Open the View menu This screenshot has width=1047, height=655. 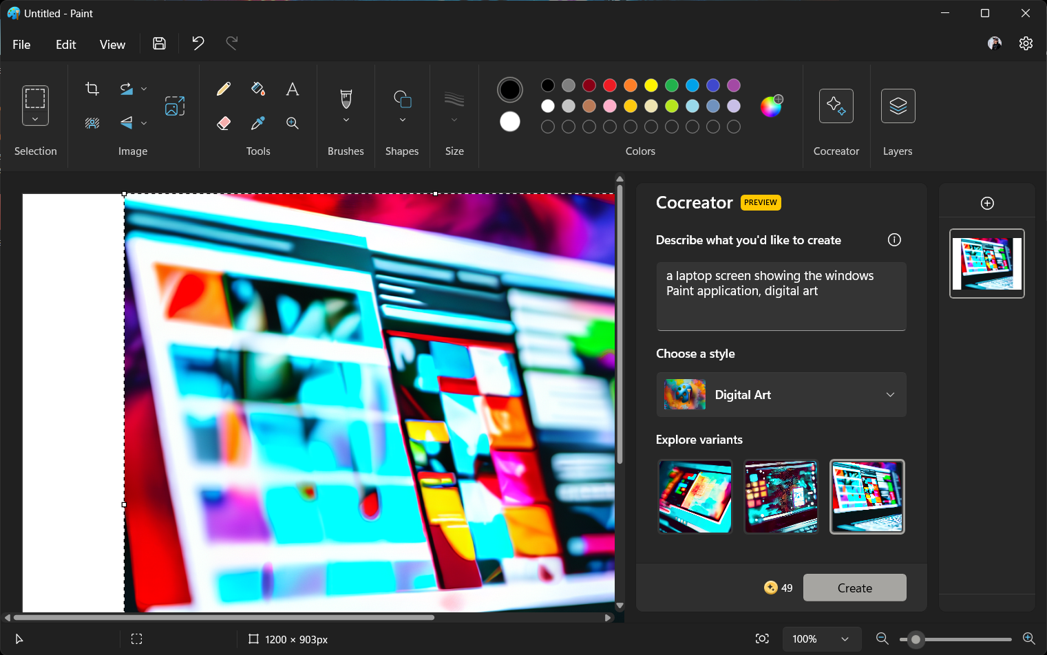tap(112, 44)
